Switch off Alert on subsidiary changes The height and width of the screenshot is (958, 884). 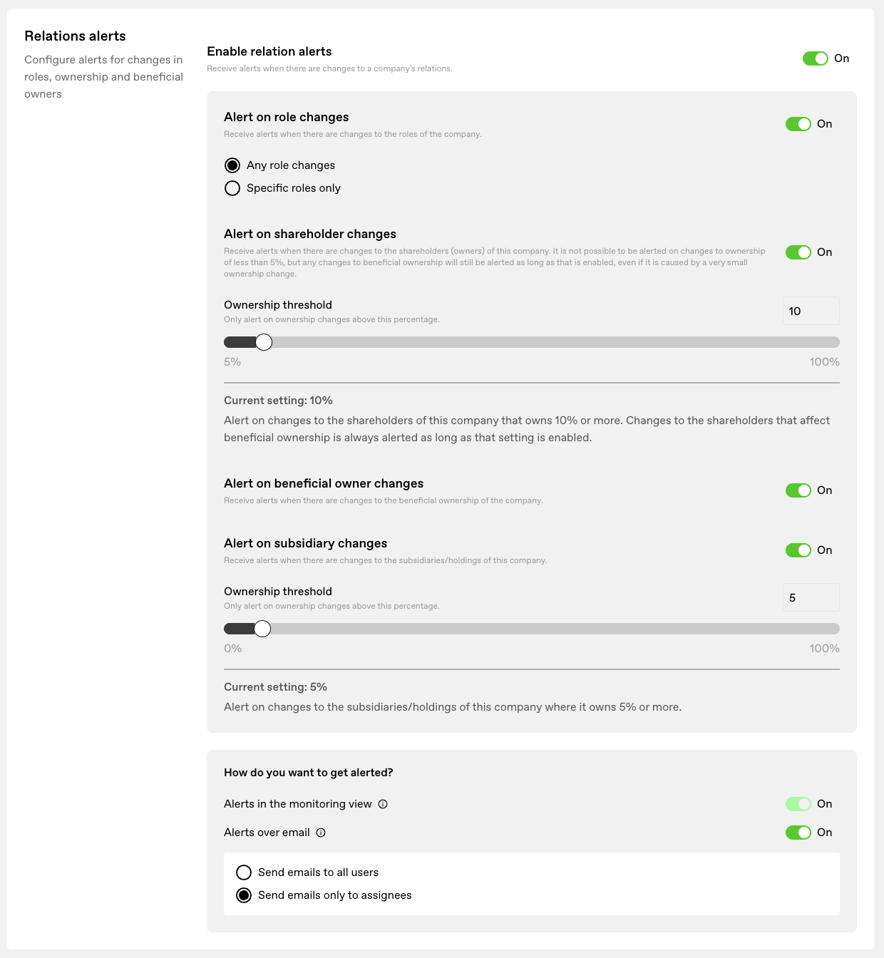[x=798, y=550]
